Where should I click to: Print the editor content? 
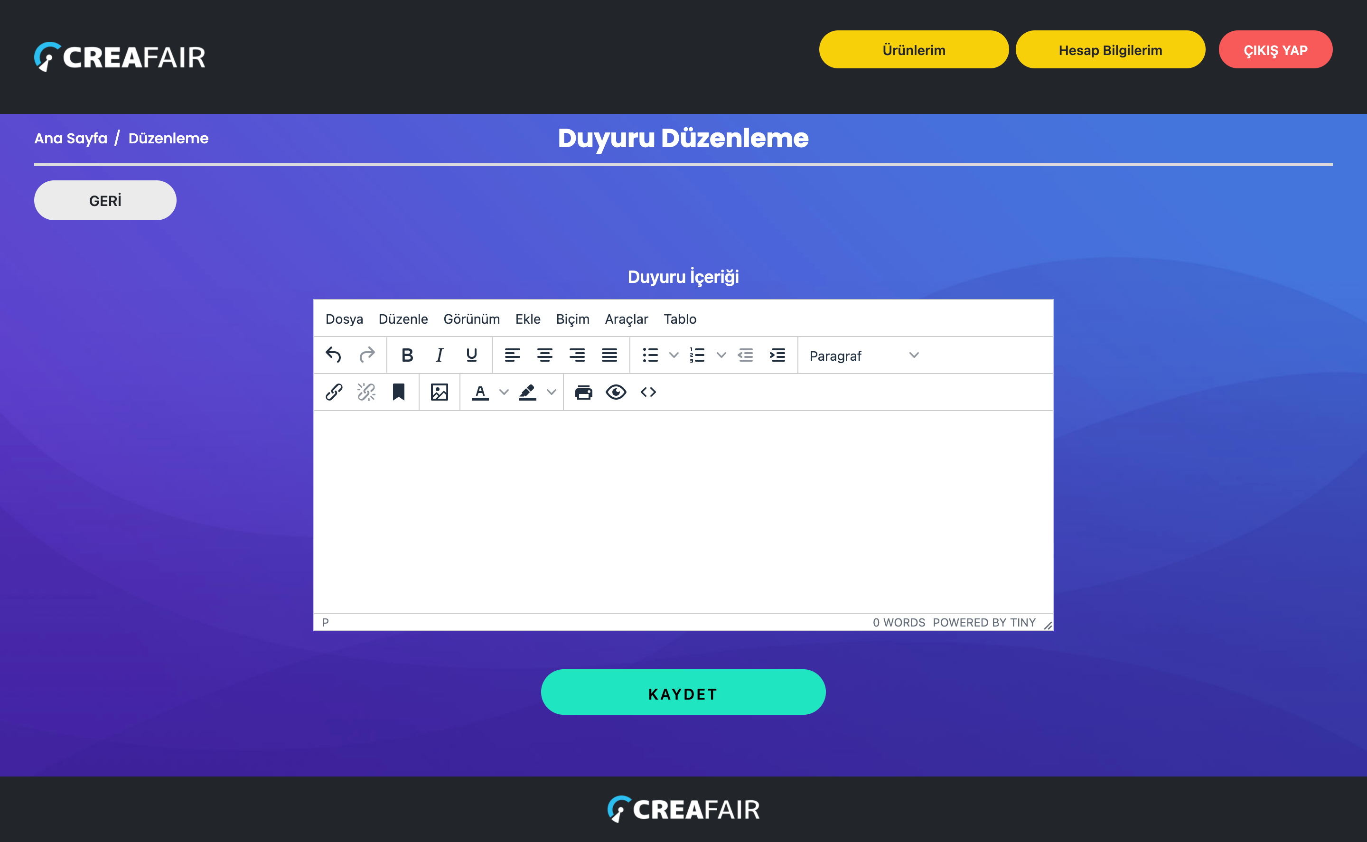[x=583, y=392]
